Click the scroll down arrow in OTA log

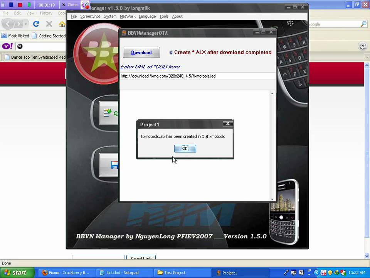click(272, 199)
